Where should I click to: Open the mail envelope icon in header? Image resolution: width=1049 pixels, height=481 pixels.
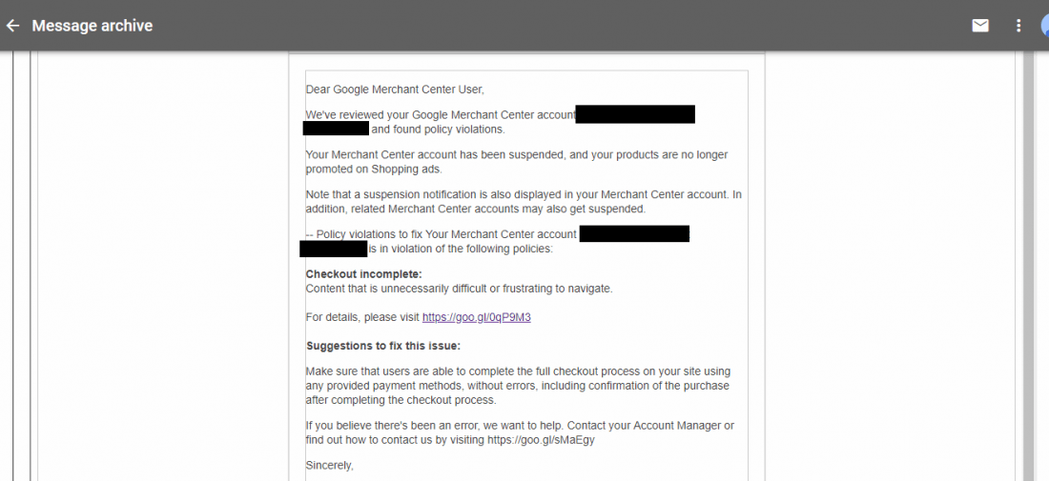(980, 26)
